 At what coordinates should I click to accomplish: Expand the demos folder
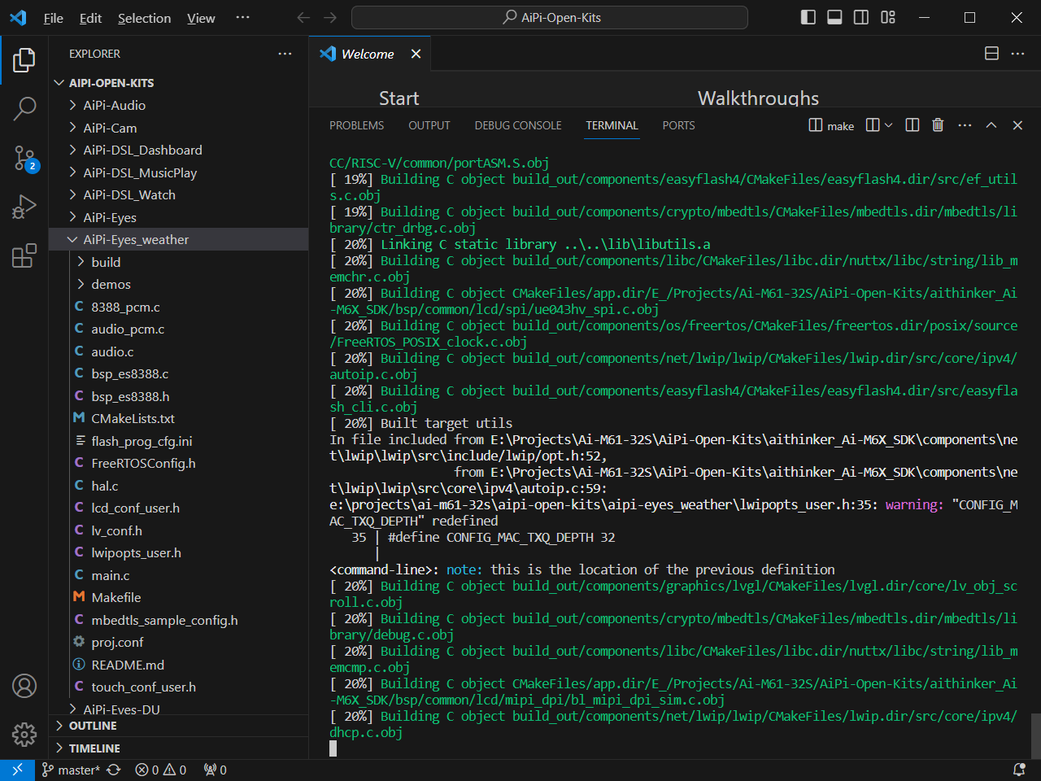click(179, 284)
